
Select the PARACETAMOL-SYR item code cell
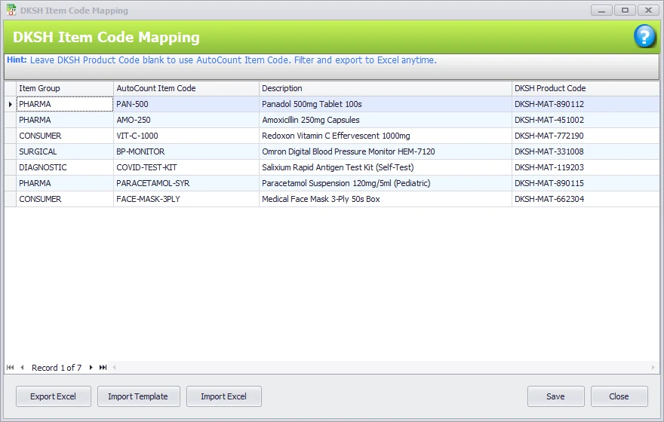click(186, 183)
